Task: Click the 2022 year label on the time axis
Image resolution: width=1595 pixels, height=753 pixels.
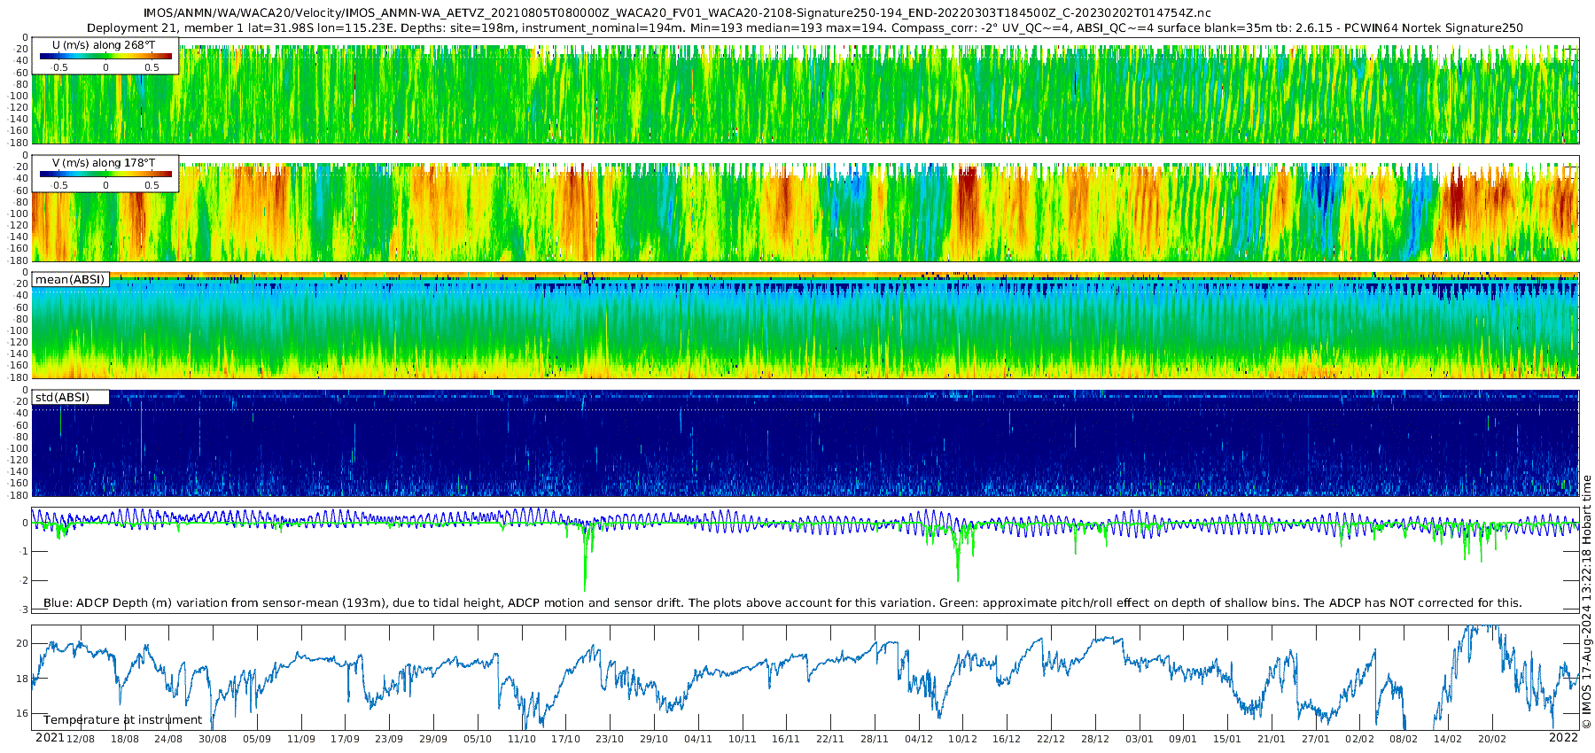Action: tap(1563, 738)
